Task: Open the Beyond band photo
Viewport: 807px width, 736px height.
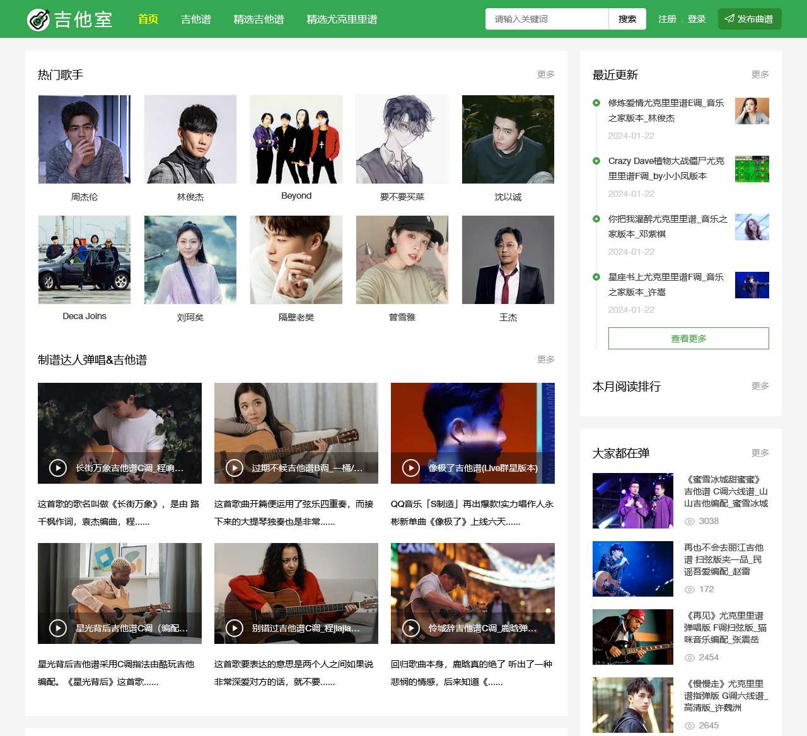Action: tap(296, 139)
